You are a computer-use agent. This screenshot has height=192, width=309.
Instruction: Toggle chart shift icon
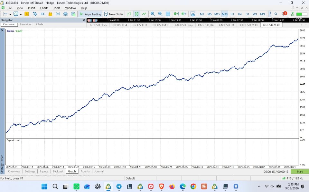(x=184, y=14)
